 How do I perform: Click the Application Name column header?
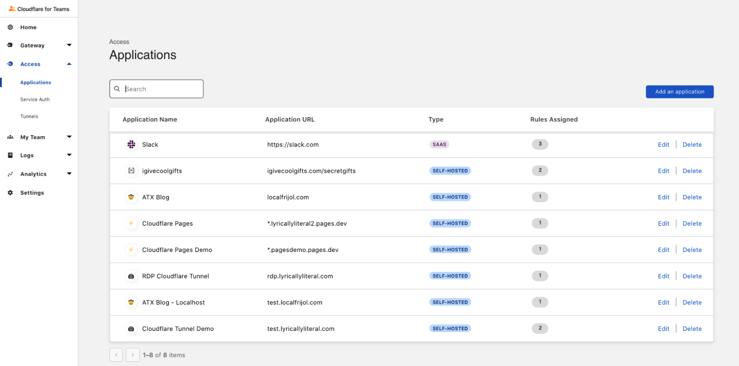tap(150, 119)
